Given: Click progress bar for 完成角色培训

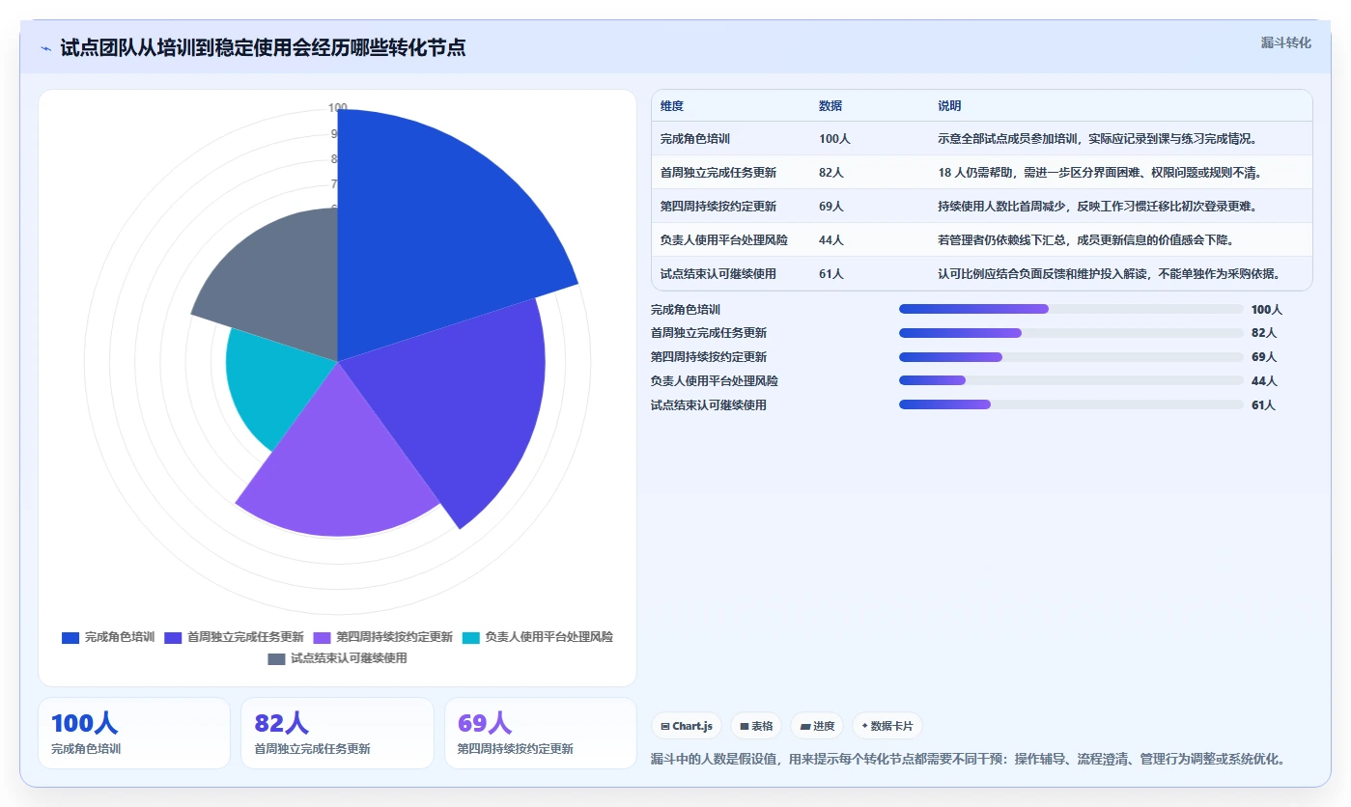Looking at the screenshot, I should [x=1071, y=309].
